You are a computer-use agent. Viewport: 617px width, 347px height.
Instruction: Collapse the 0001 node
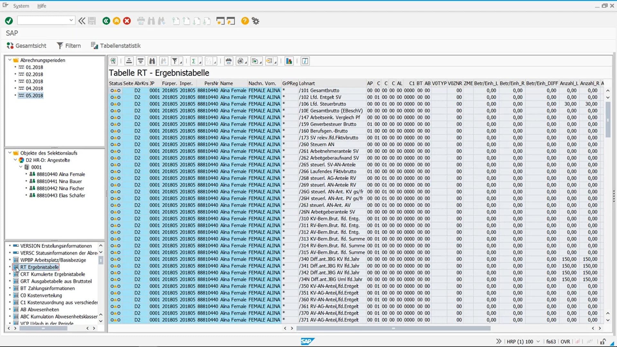pyautogui.click(x=21, y=167)
